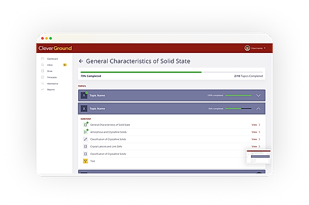Collapse topic 2 with the up chevron

pos(258,109)
